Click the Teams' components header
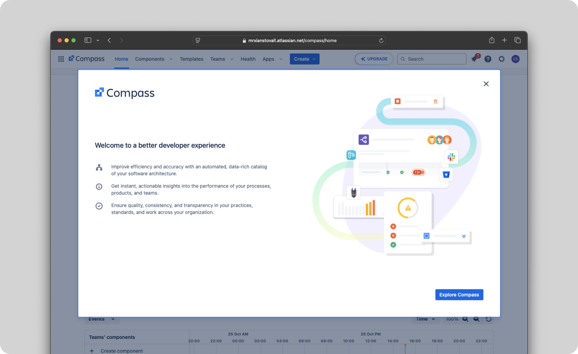The height and width of the screenshot is (354, 578). coord(112,337)
